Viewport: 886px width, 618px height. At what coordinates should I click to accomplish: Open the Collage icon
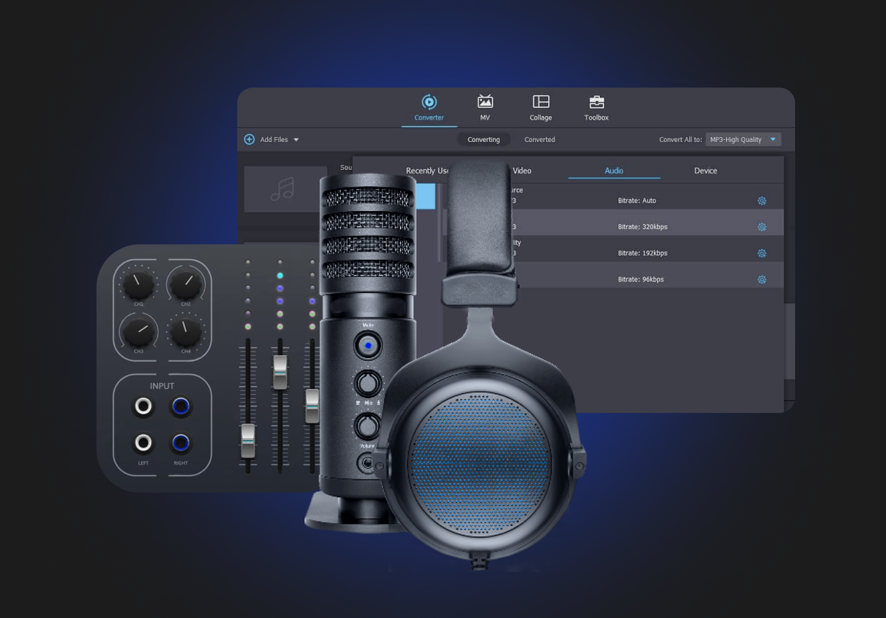541,102
